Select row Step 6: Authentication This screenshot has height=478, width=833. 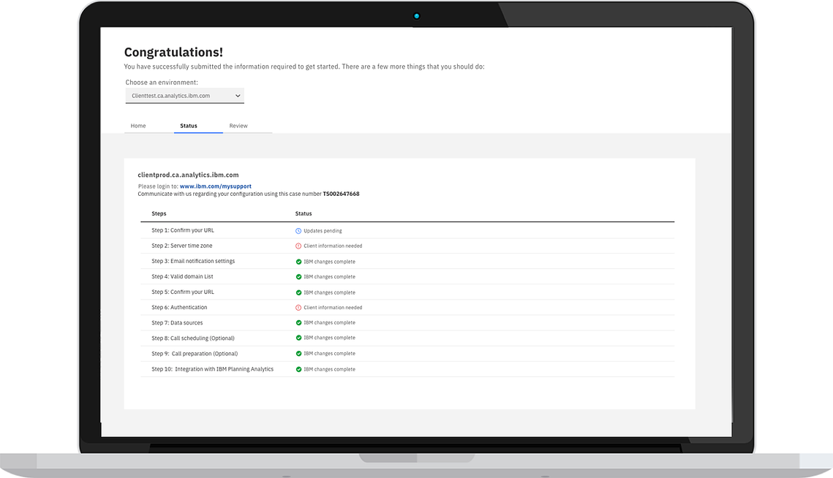(407, 308)
